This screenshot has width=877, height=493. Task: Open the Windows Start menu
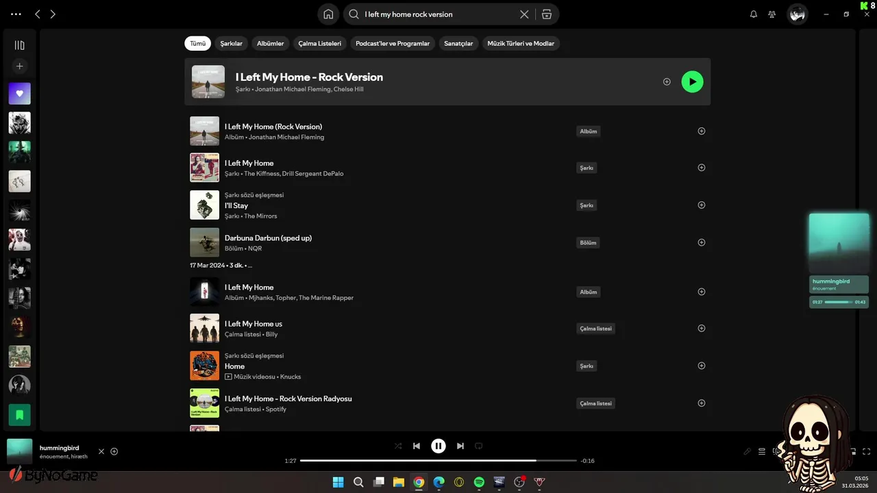(x=338, y=482)
